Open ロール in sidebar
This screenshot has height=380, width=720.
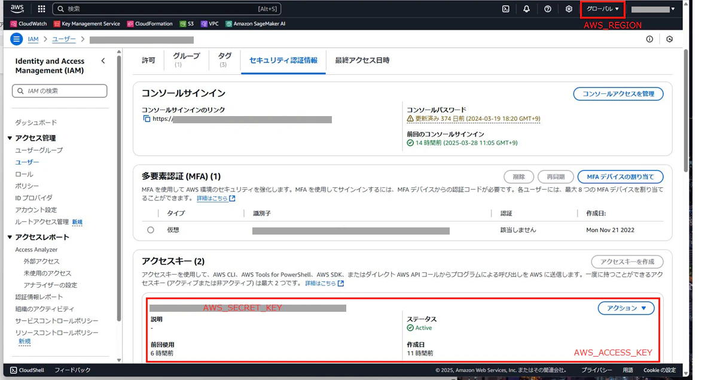point(24,174)
